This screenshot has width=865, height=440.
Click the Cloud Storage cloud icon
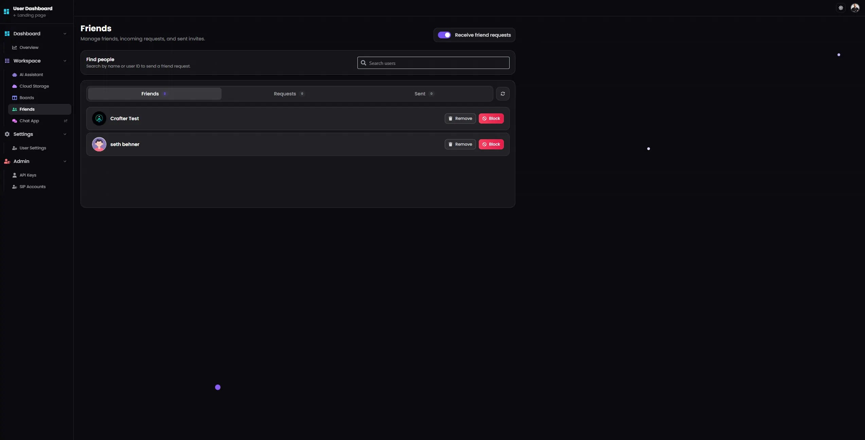click(x=15, y=86)
